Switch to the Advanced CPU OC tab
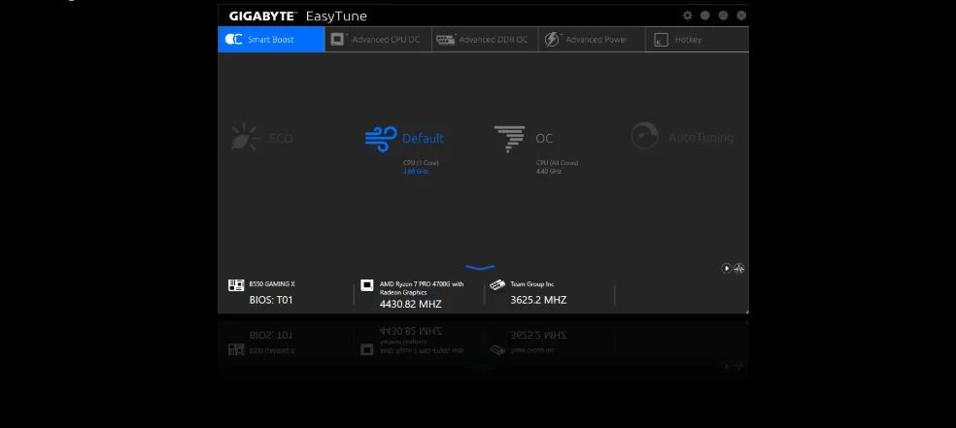The image size is (956, 428). point(378,40)
